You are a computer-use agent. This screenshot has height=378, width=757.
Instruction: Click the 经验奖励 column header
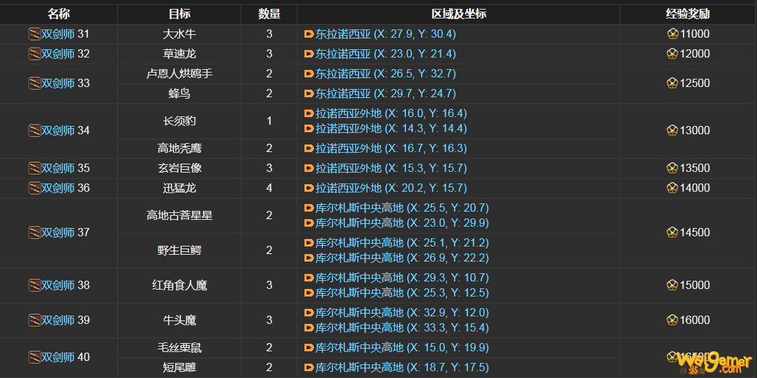(688, 14)
